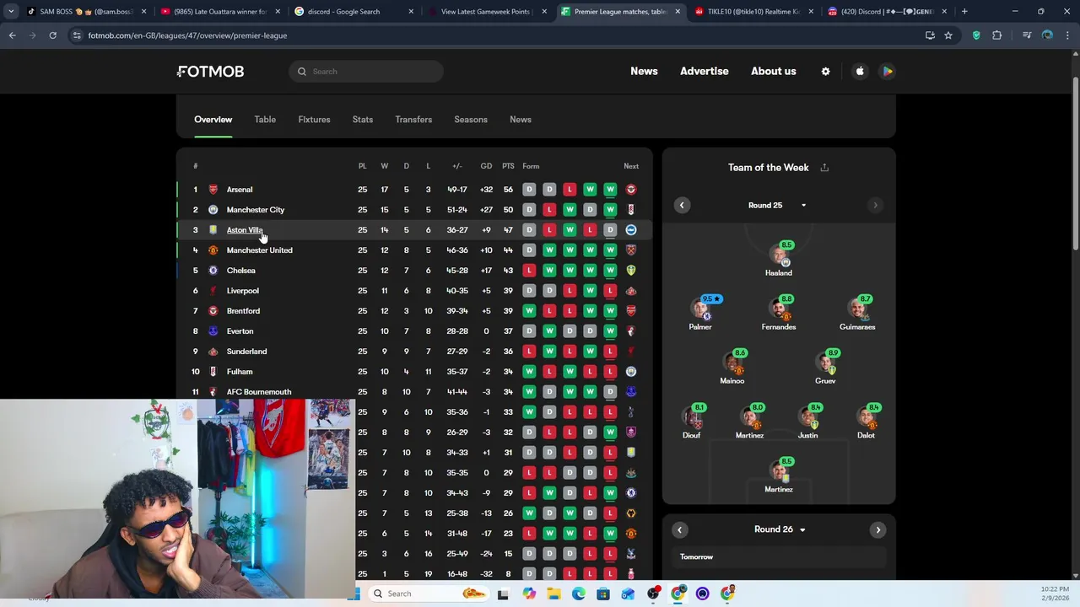Screen dimensions: 1080x607
Task: Open the settings gear in the header
Action: click(x=825, y=72)
